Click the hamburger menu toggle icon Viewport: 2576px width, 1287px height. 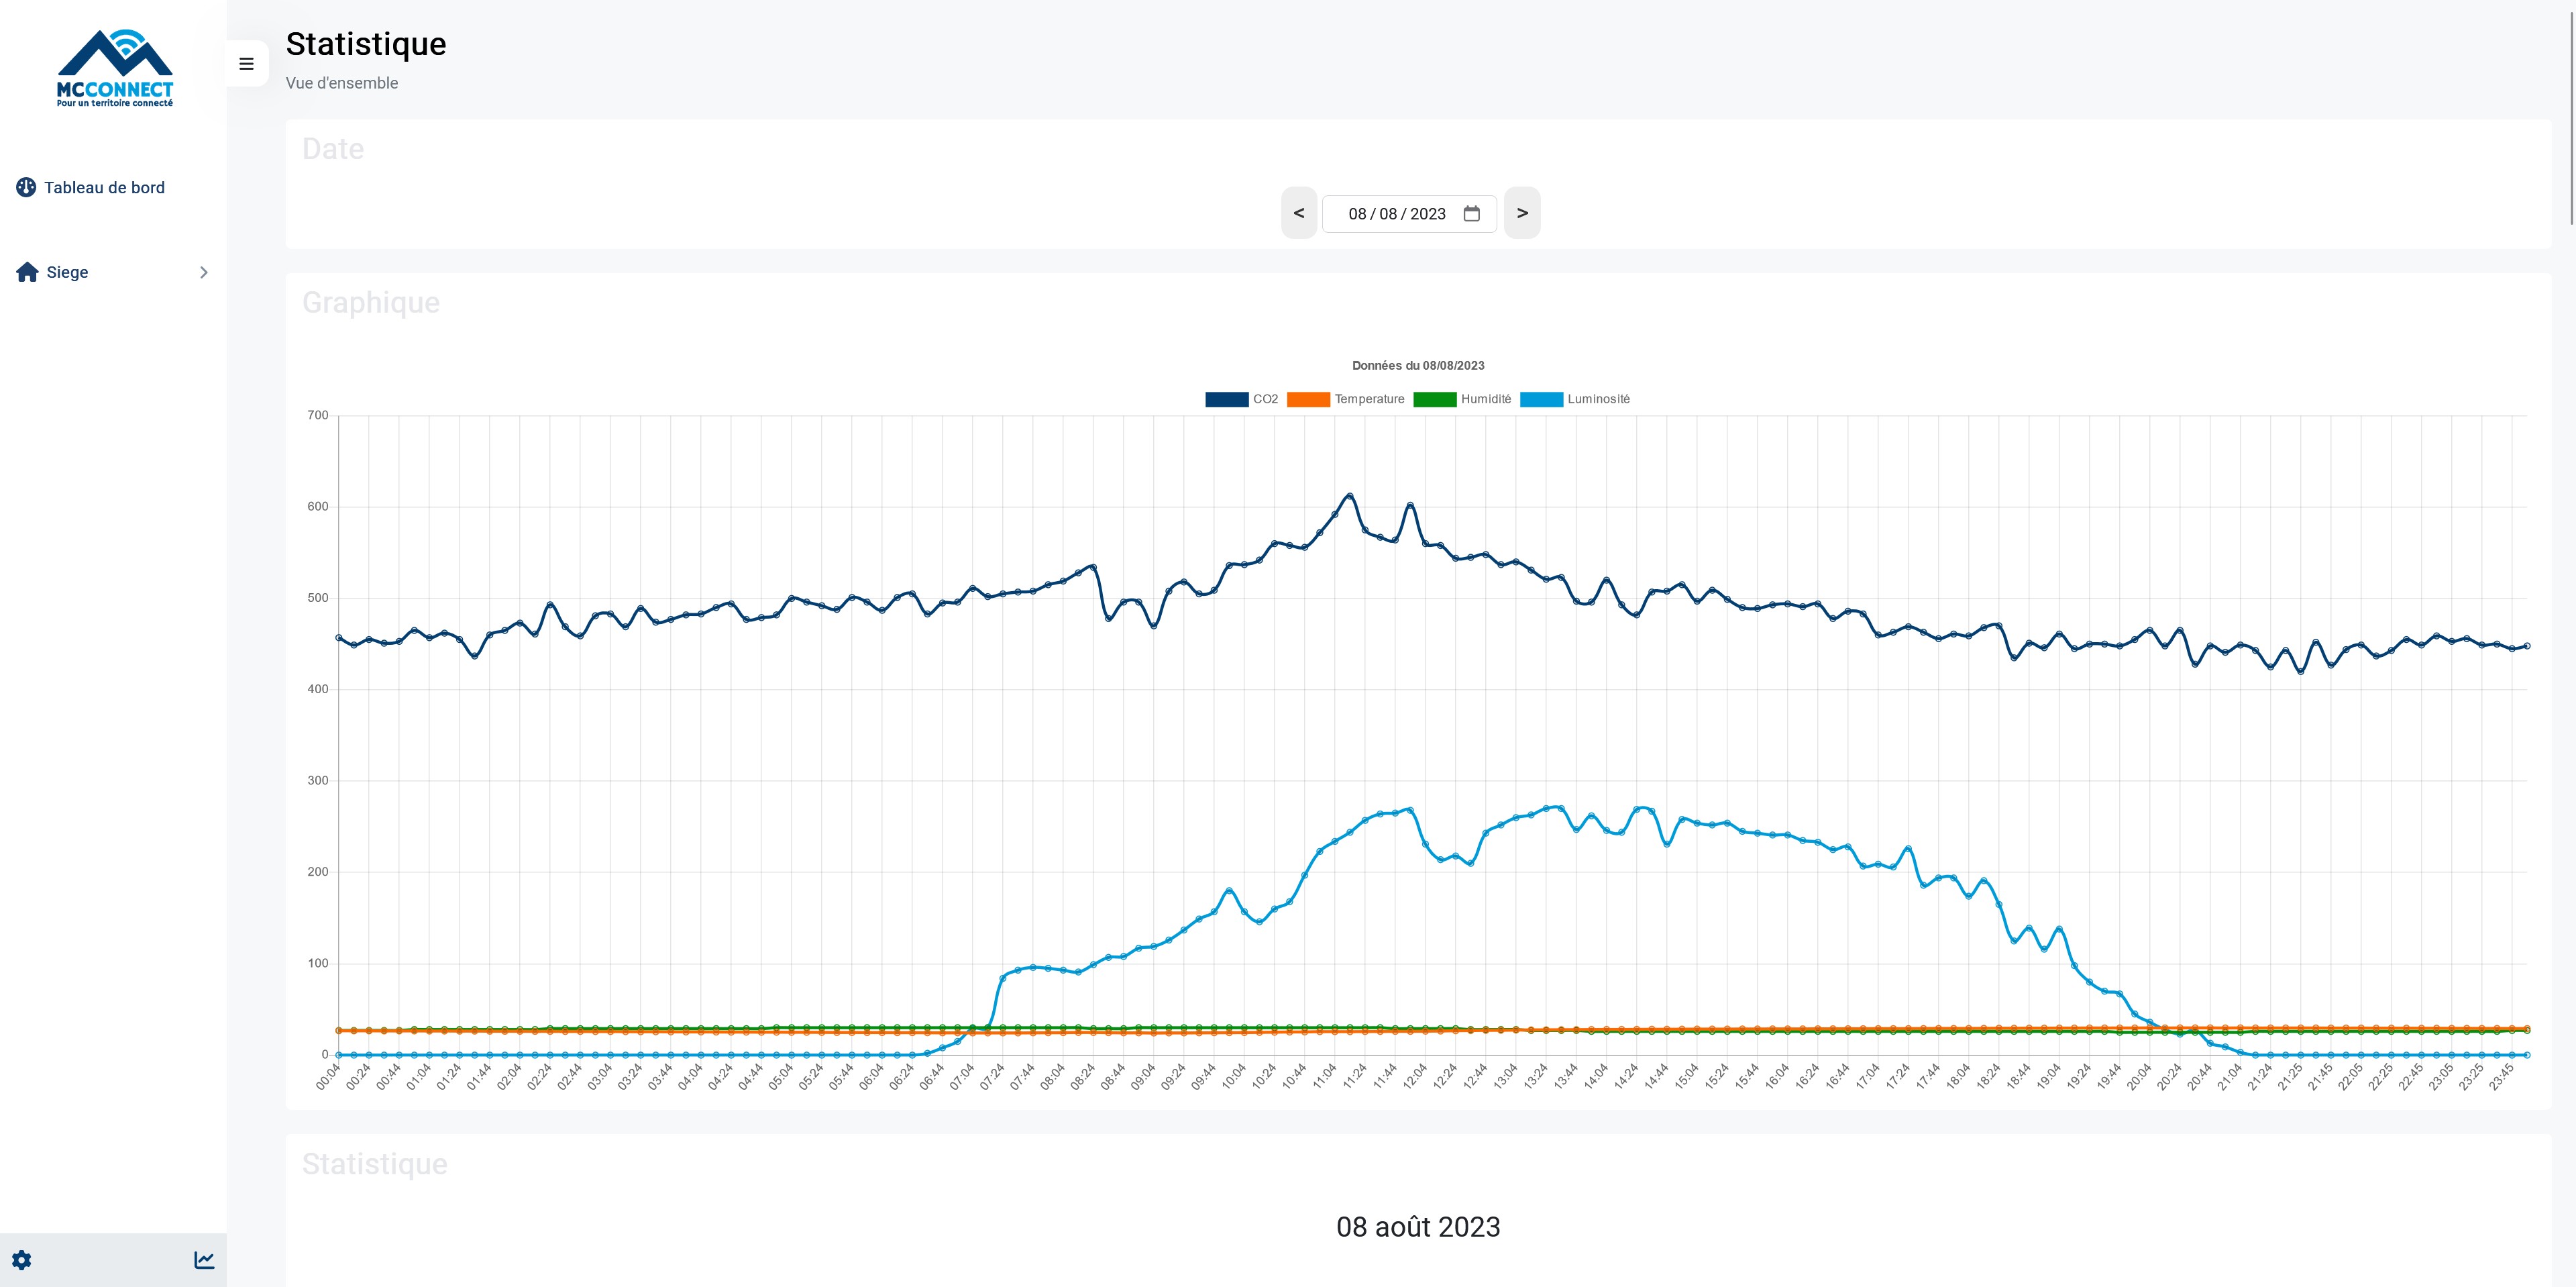pyautogui.click(x=246, y=64)
